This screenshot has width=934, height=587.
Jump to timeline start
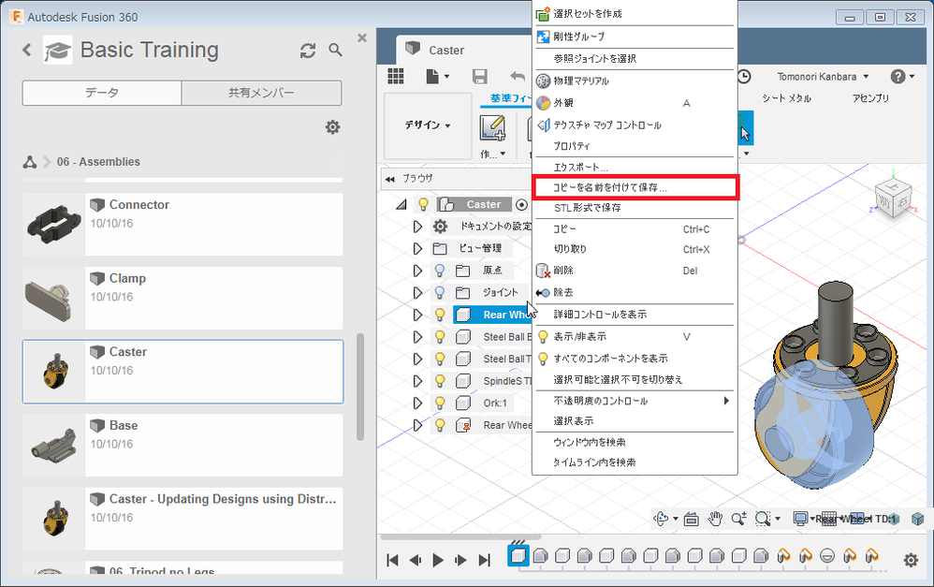[392, 560]
